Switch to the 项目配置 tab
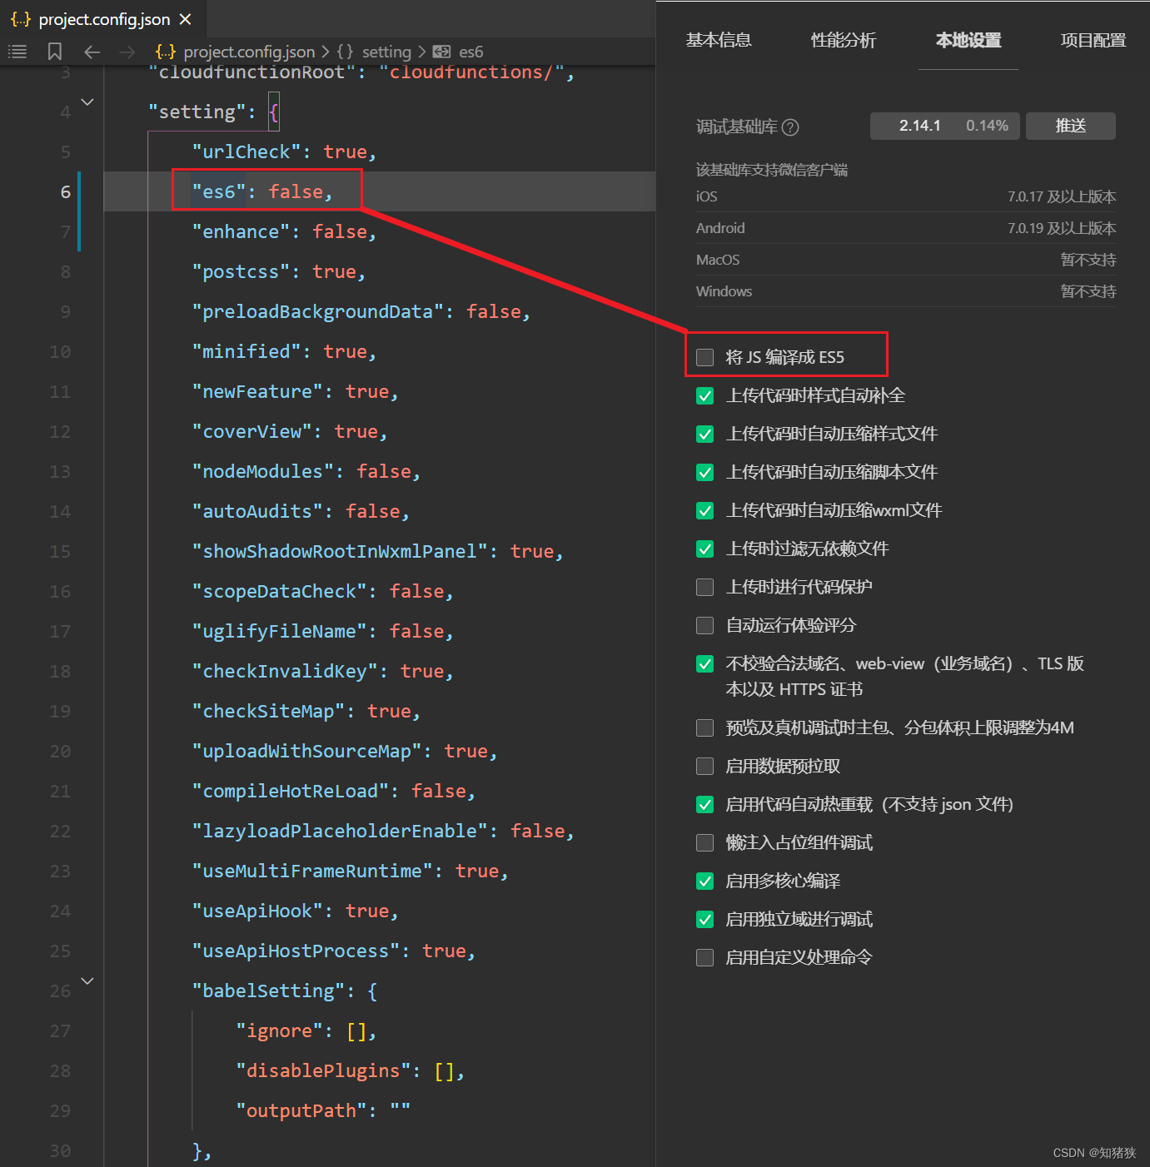1150x1167 pixels. (1093, 40)
